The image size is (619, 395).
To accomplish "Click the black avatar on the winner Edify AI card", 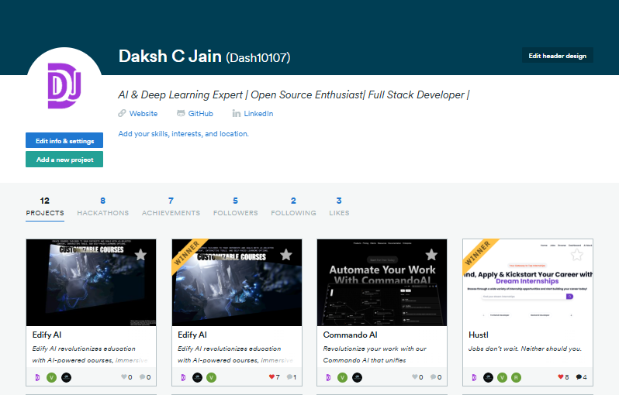I will tap(197, 378).
